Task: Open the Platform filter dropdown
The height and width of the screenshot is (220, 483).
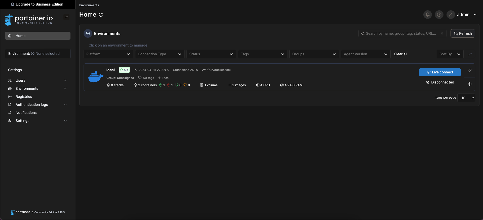Action: pos(108,54)
